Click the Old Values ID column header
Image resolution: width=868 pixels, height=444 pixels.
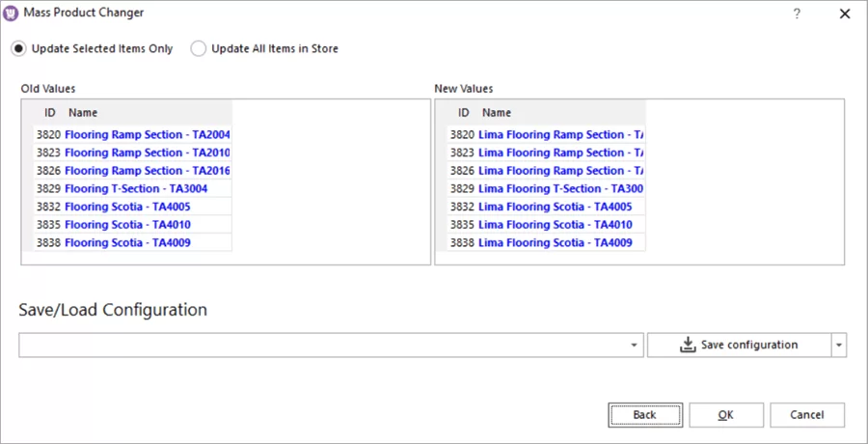(x=50, y=113)
